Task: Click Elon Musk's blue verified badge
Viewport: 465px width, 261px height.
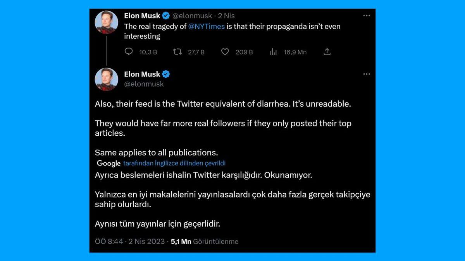Action: pyautogui.click(x=165, y=15)
